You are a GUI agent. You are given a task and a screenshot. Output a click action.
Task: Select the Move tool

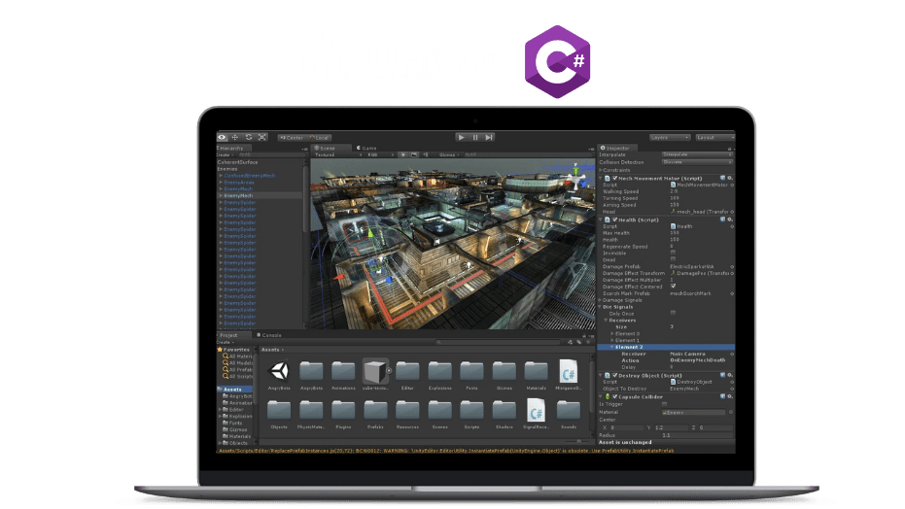click(x=235, y=137)
